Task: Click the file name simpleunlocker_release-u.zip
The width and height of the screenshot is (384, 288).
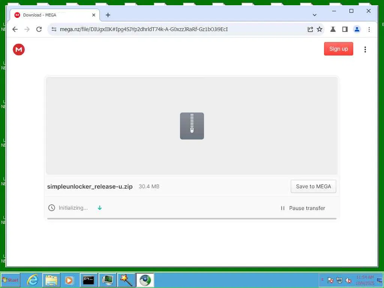Action: point(90,187)
